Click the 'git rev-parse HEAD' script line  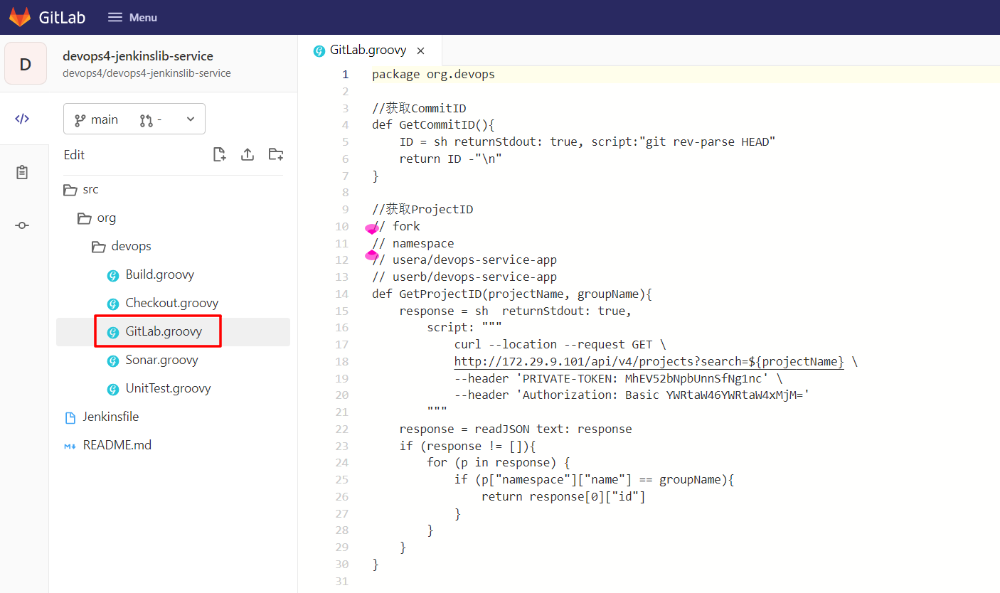coord(587,141)
